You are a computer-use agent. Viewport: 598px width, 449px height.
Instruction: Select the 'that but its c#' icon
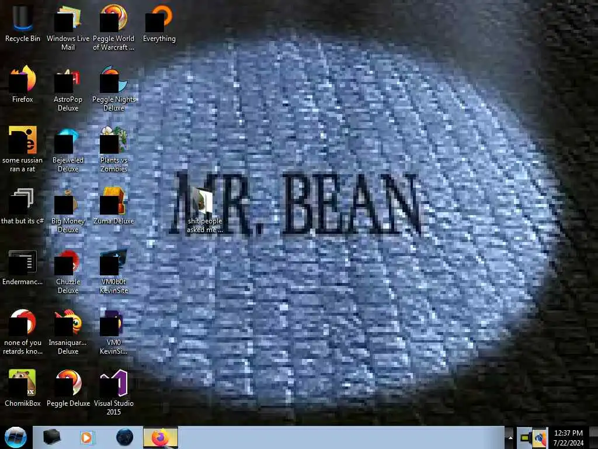[23, 206]
